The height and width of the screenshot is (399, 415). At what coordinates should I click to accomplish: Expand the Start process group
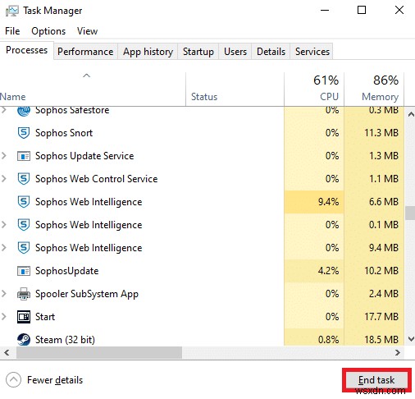[x=4, y=317]
